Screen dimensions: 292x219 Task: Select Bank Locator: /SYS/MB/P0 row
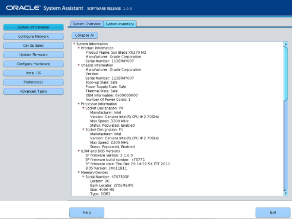point(112,185)
